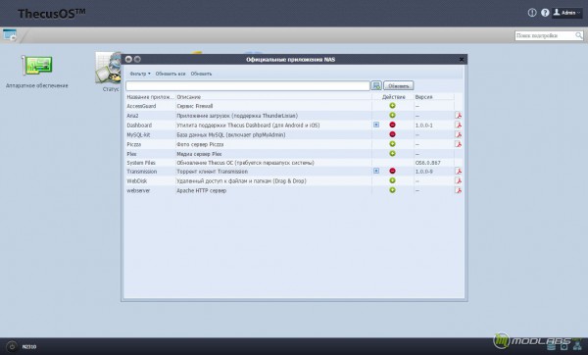The height and width of the screenshot is (355, 588).
Task: Install WebDisk with green plus icon
Action: click(x=392, y=180)
